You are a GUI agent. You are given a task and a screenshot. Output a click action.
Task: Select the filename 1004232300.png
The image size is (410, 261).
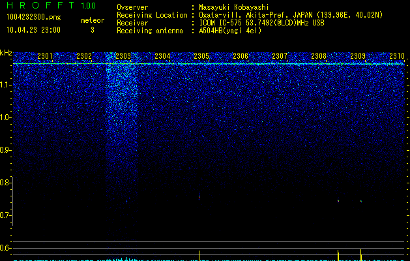pyautogui.click(x=34, y=17)
